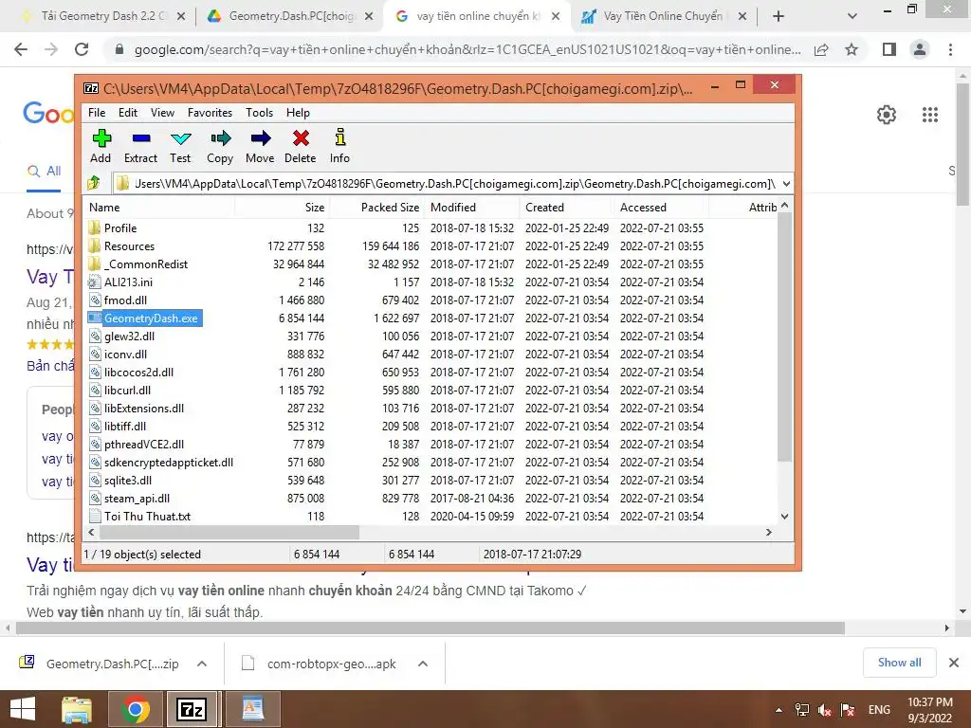Select libcocos2d.dll row
The height and width of the screenshot is (728, 971).
[x=396, y=372]
